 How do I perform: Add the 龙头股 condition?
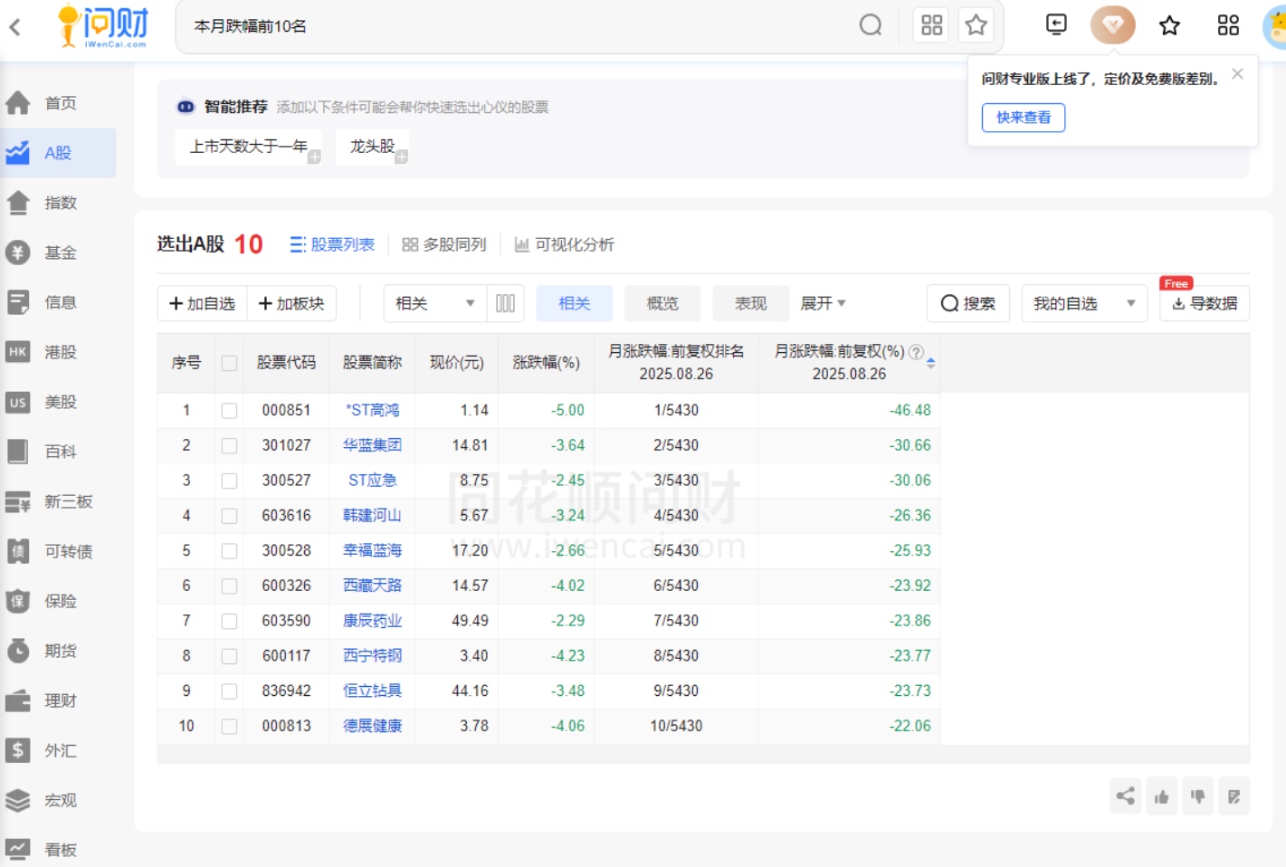(x=373, y=147)
